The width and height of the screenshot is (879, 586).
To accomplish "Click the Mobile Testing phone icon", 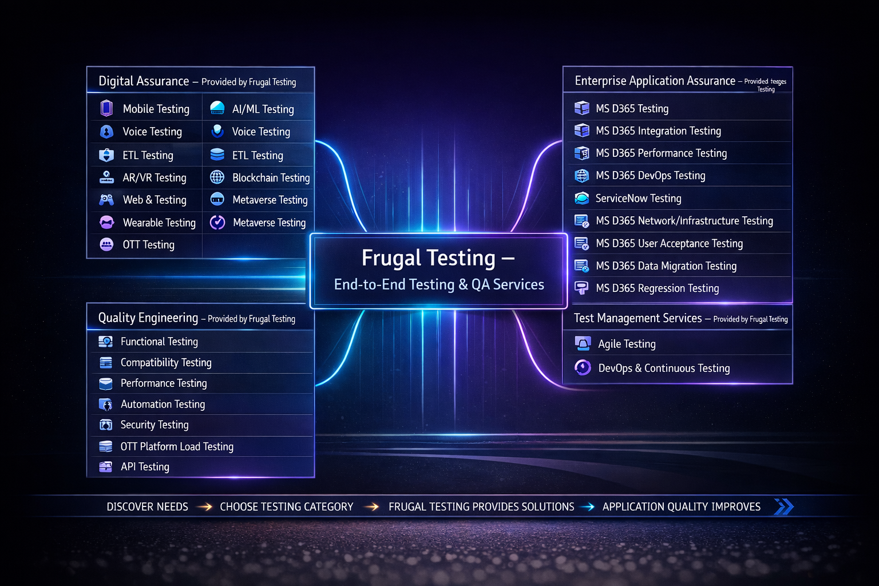I will [106, 108].
